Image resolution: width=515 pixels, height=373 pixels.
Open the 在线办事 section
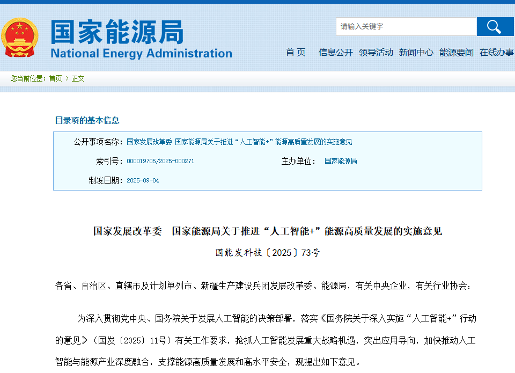click(x=496, y=52)
